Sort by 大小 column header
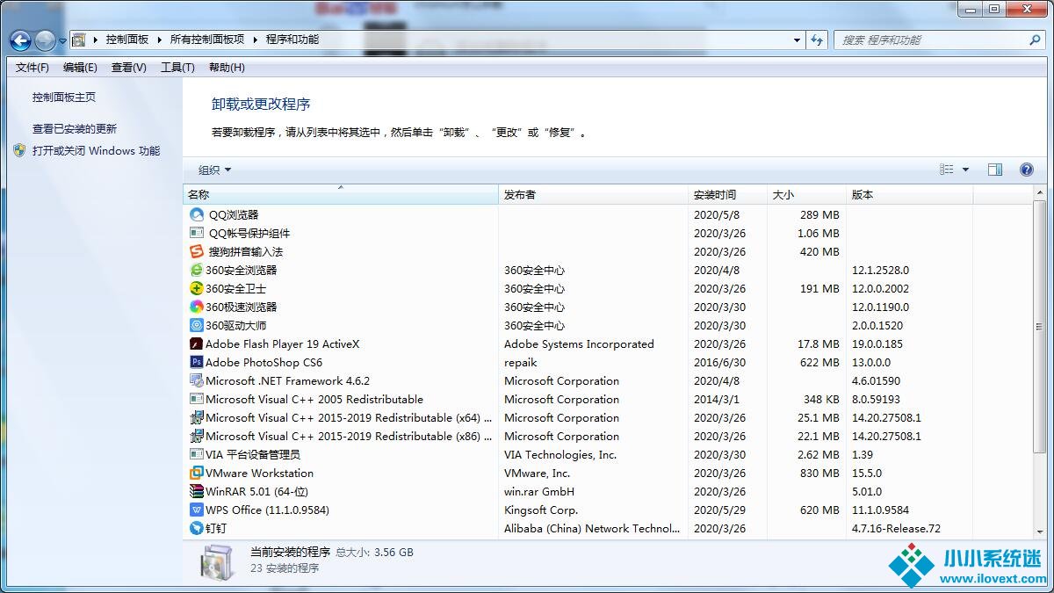Screen dimensions: 1054x593 click(806, 195)
